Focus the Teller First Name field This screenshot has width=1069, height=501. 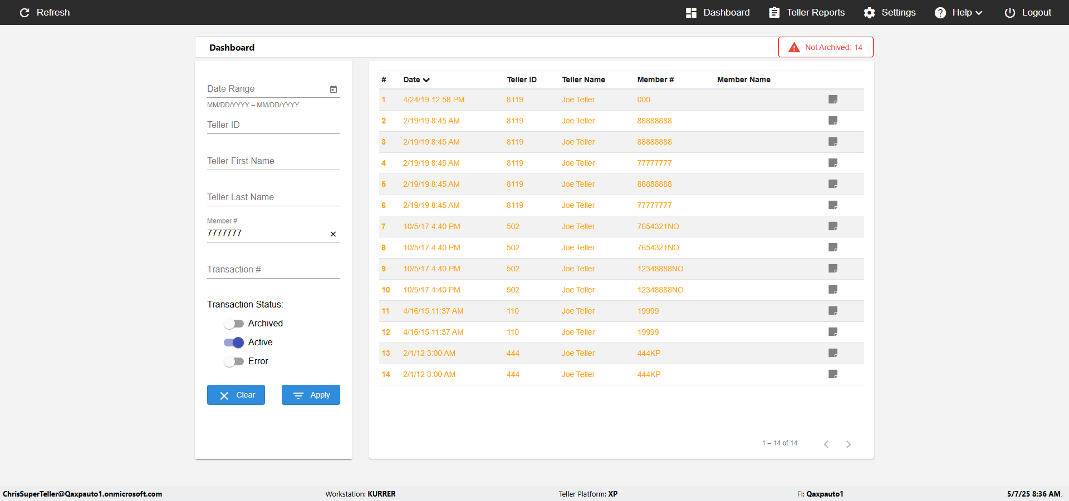pos(273,161)
